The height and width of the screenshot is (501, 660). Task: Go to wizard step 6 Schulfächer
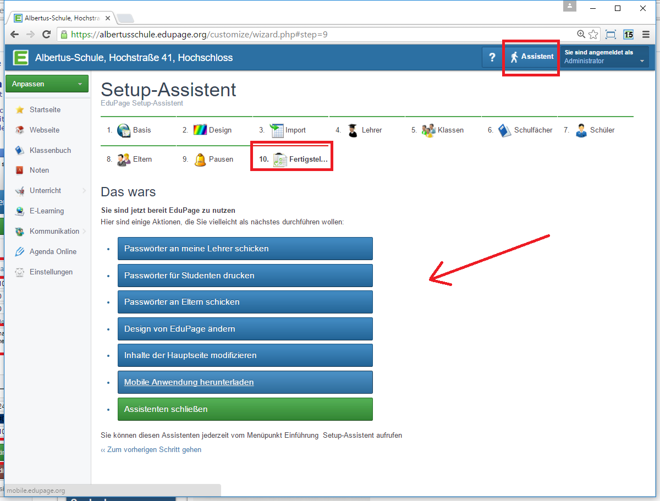[x=519, y=130]
